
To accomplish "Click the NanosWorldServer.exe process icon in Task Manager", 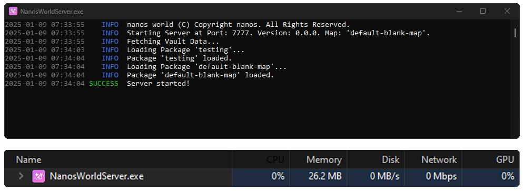I will pos(38,176).
